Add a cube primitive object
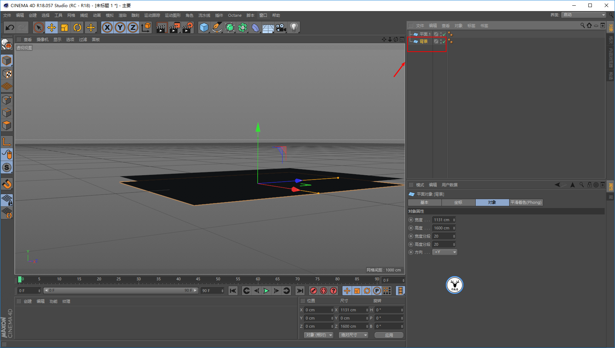The width and height of the screenshot is (615, 348). point(204,27)
